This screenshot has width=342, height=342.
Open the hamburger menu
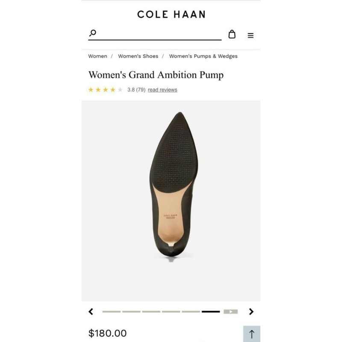[x=251, y=35]
